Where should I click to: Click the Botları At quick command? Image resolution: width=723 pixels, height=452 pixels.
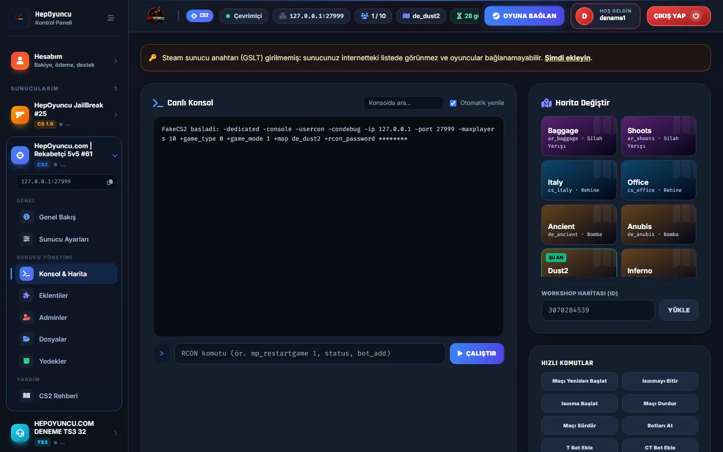pos(660,425)
